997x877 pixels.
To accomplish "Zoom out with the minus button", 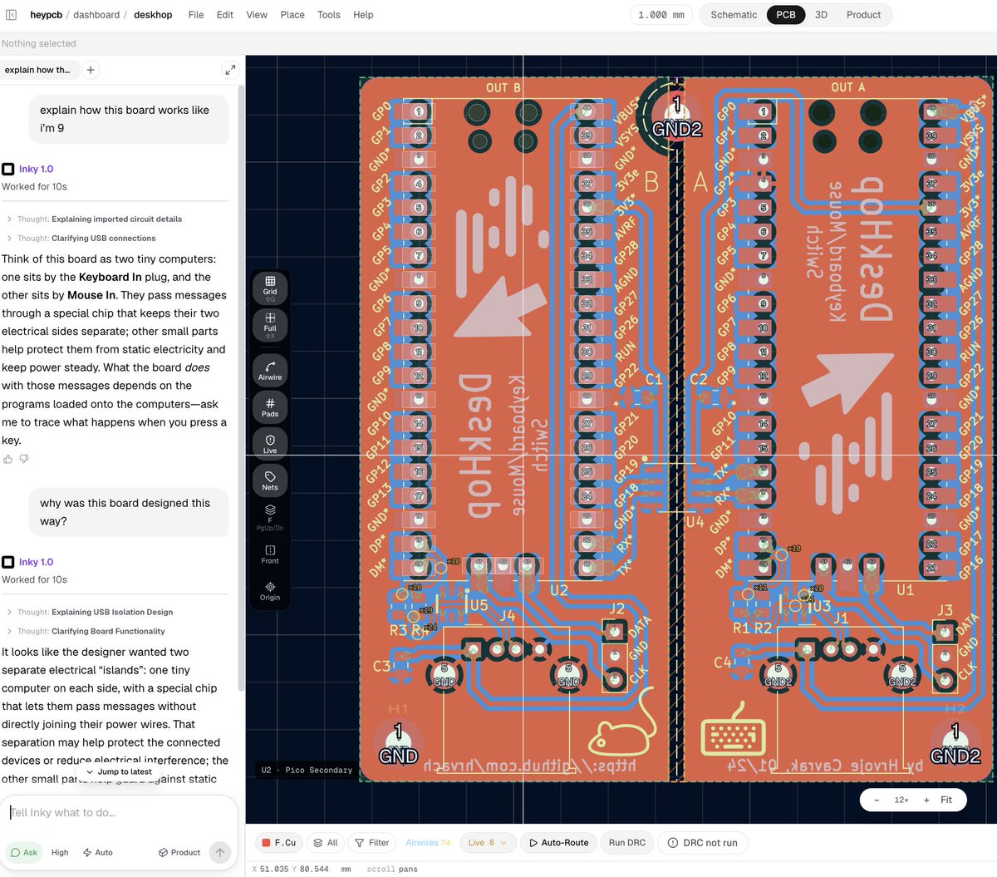I will click(877, 800).
